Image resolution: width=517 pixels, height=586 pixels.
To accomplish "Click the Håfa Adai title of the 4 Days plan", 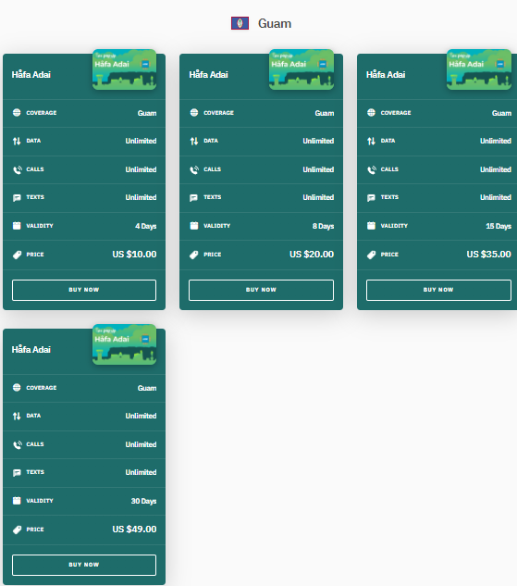I will click(31, 74).
